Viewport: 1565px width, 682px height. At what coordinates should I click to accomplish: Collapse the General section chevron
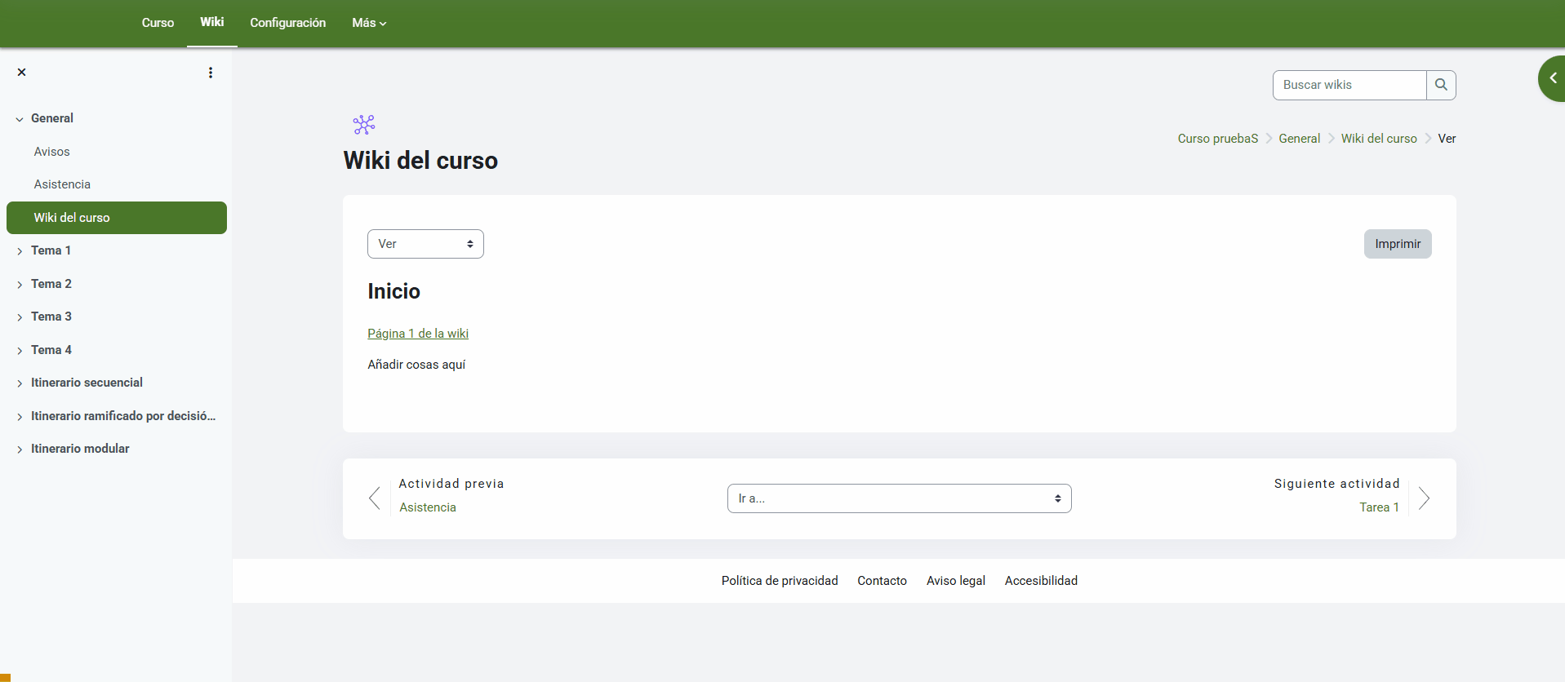[20, 119]
